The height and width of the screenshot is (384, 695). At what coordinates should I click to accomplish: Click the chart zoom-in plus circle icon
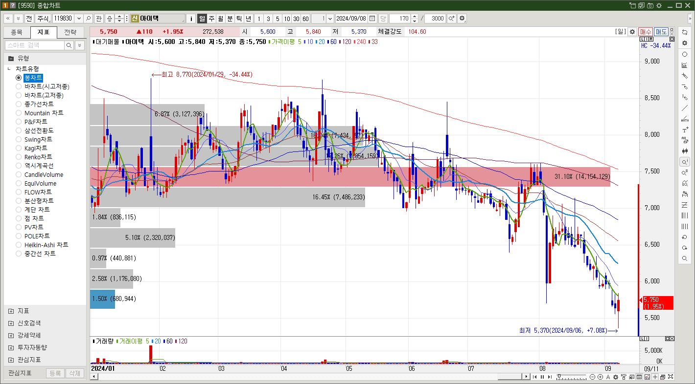600,377
